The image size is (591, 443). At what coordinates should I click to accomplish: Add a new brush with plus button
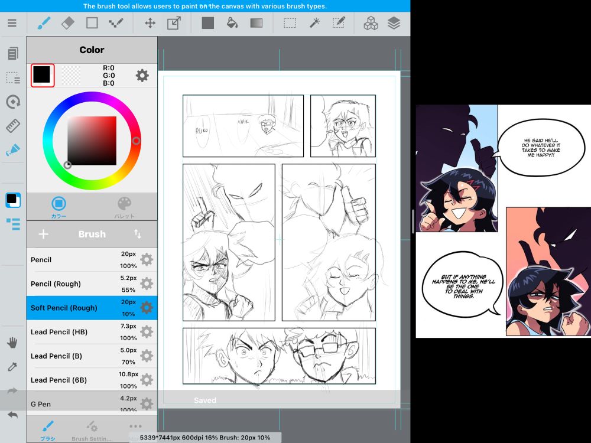43,234
